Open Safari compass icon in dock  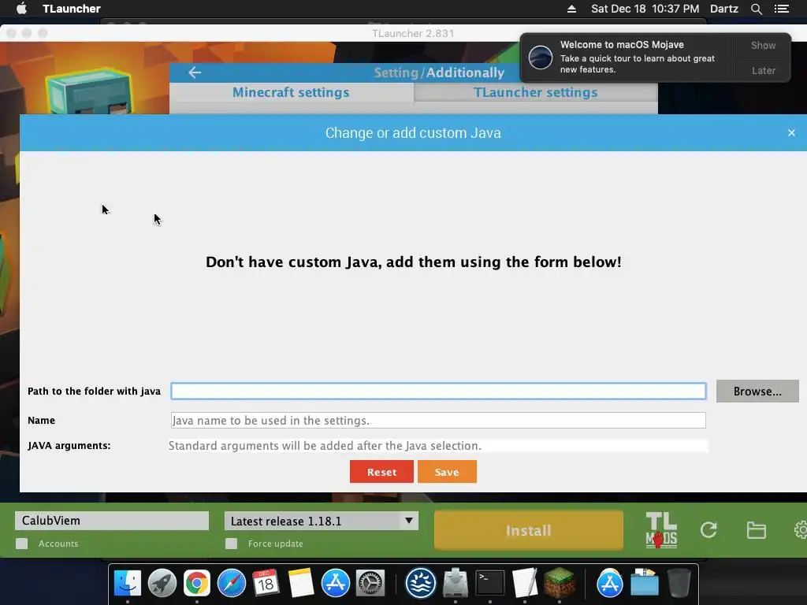pos(232,584)
